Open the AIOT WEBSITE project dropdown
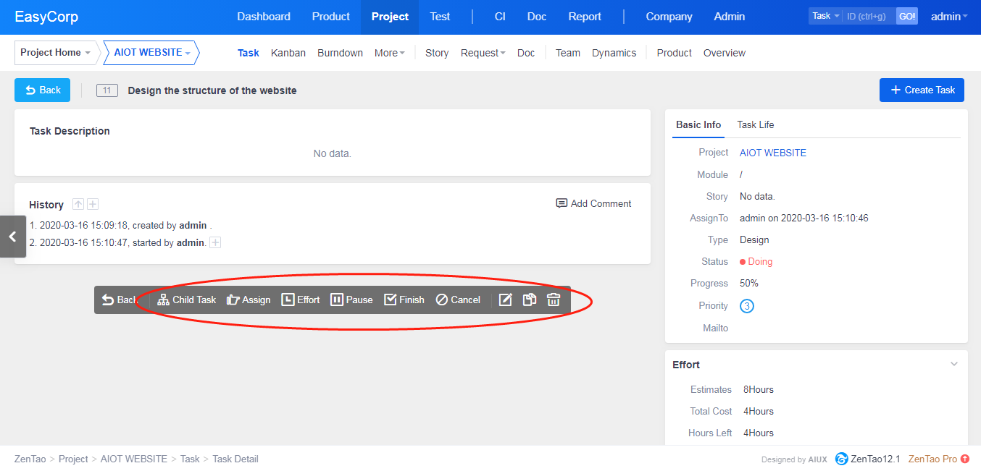The height and width of the screenshot is (471, 981). [x=151, y=53]
